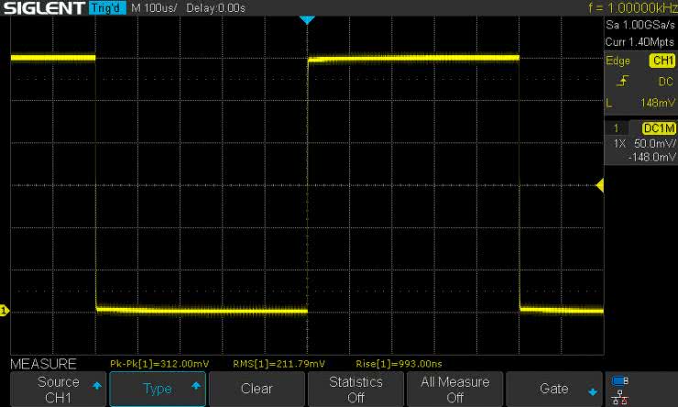The image size is (678, 407).
Task: Expand the measurement Type menu
Action: (158, 389)
